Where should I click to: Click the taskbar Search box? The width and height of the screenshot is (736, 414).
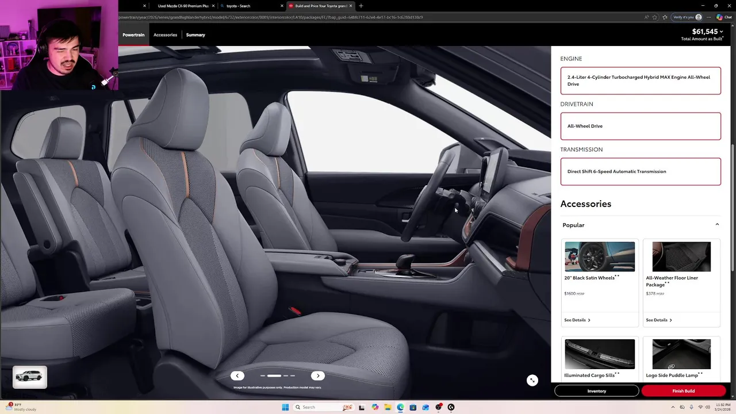324,407
